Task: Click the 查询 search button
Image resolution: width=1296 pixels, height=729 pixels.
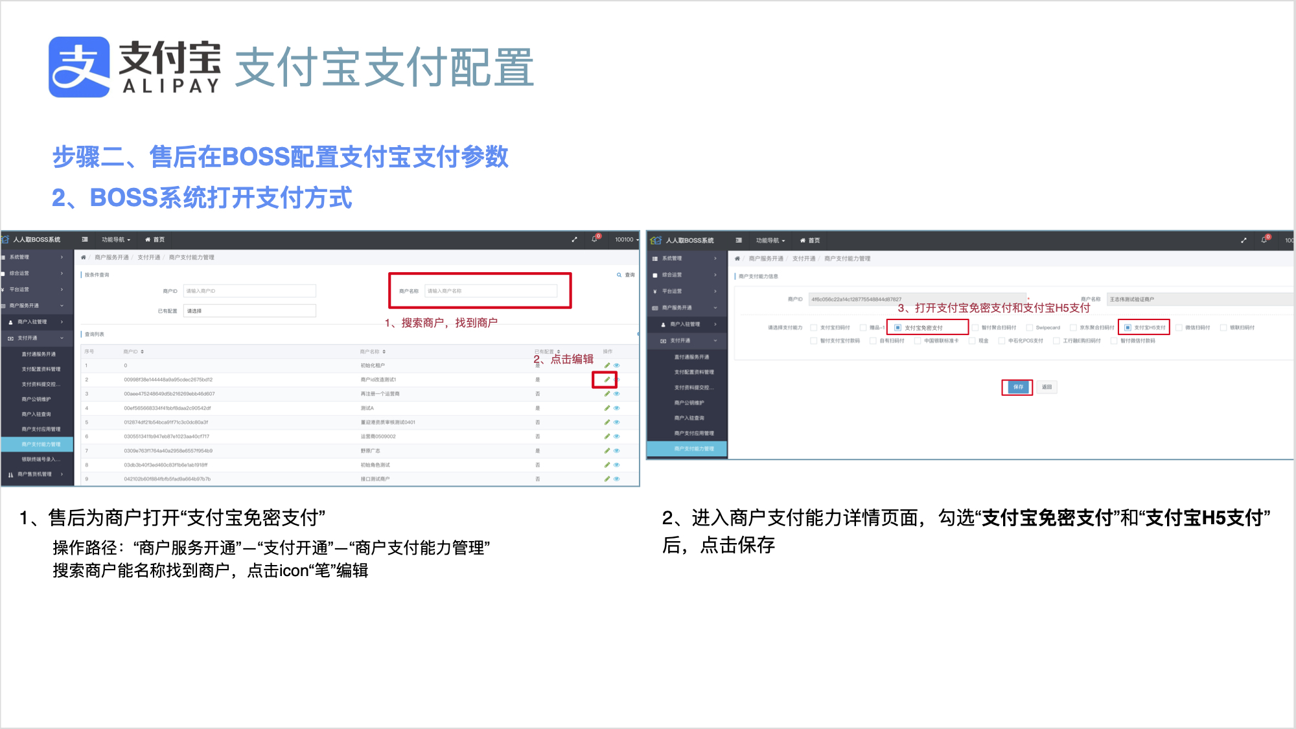Action: (626, 275)
